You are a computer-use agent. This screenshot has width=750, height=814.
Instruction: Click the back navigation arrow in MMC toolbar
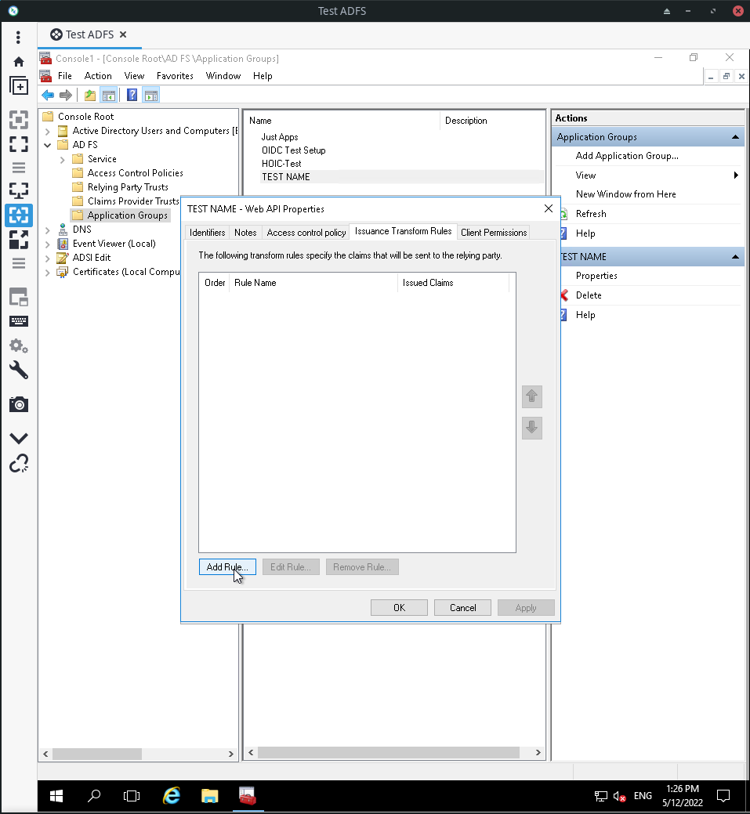47,94
